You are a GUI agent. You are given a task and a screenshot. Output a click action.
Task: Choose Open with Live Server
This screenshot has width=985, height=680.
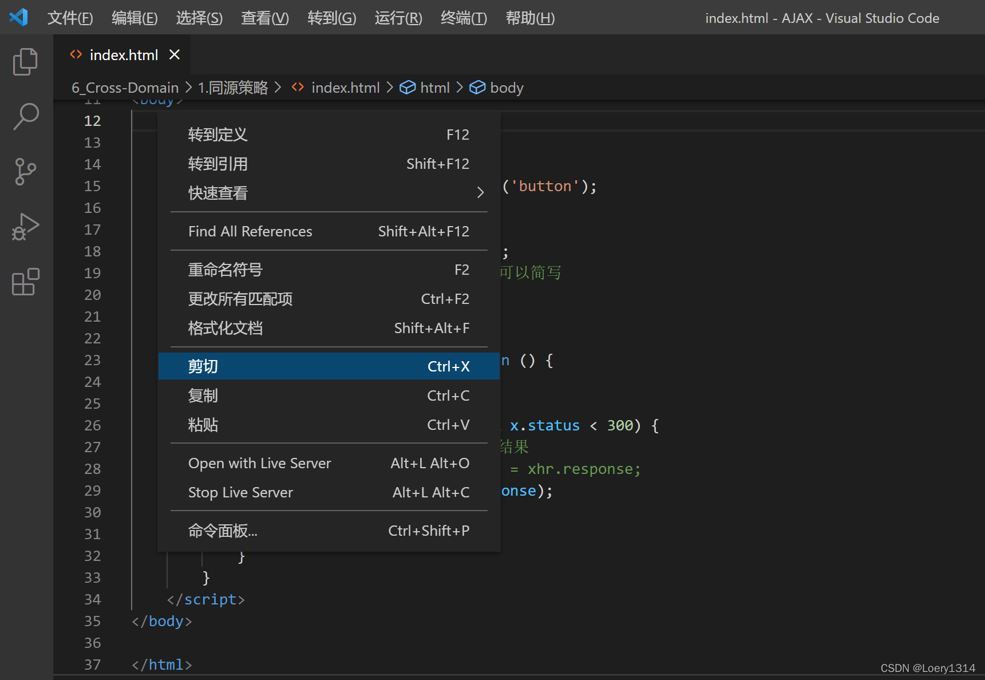pyautogui.click(x=329, y=463)
